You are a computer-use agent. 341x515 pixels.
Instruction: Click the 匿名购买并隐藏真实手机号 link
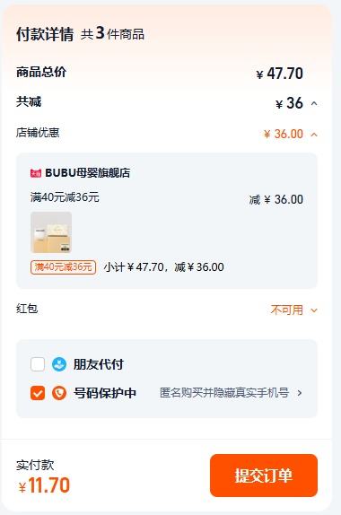click(x=224, y=393)
